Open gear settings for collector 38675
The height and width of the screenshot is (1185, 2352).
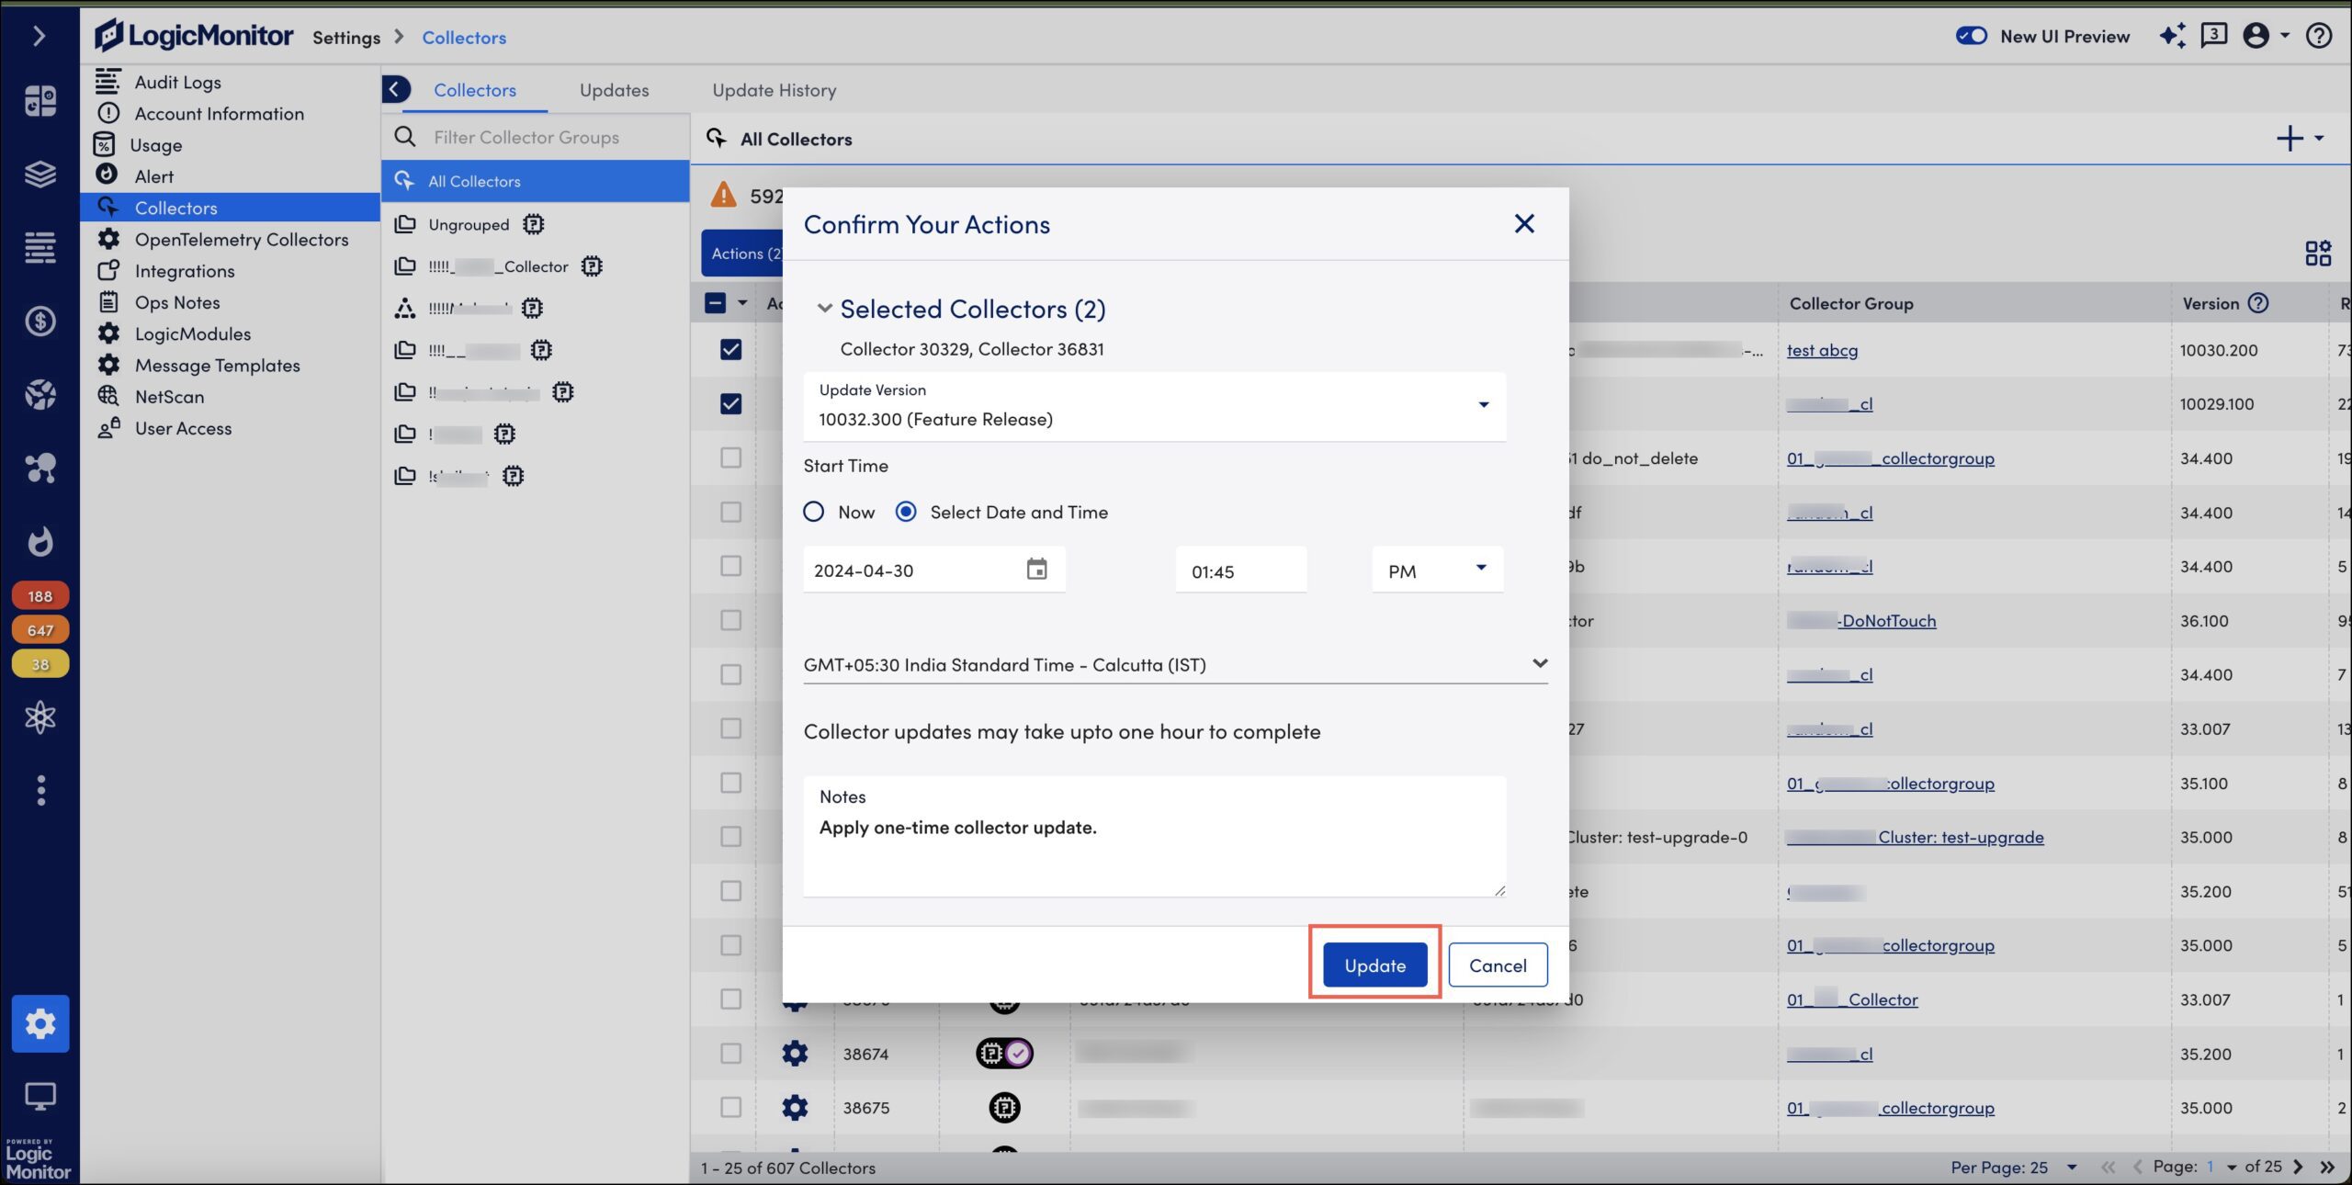795,1108
